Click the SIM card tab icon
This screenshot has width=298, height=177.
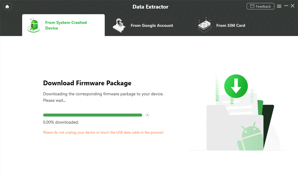tap(205, 25)
